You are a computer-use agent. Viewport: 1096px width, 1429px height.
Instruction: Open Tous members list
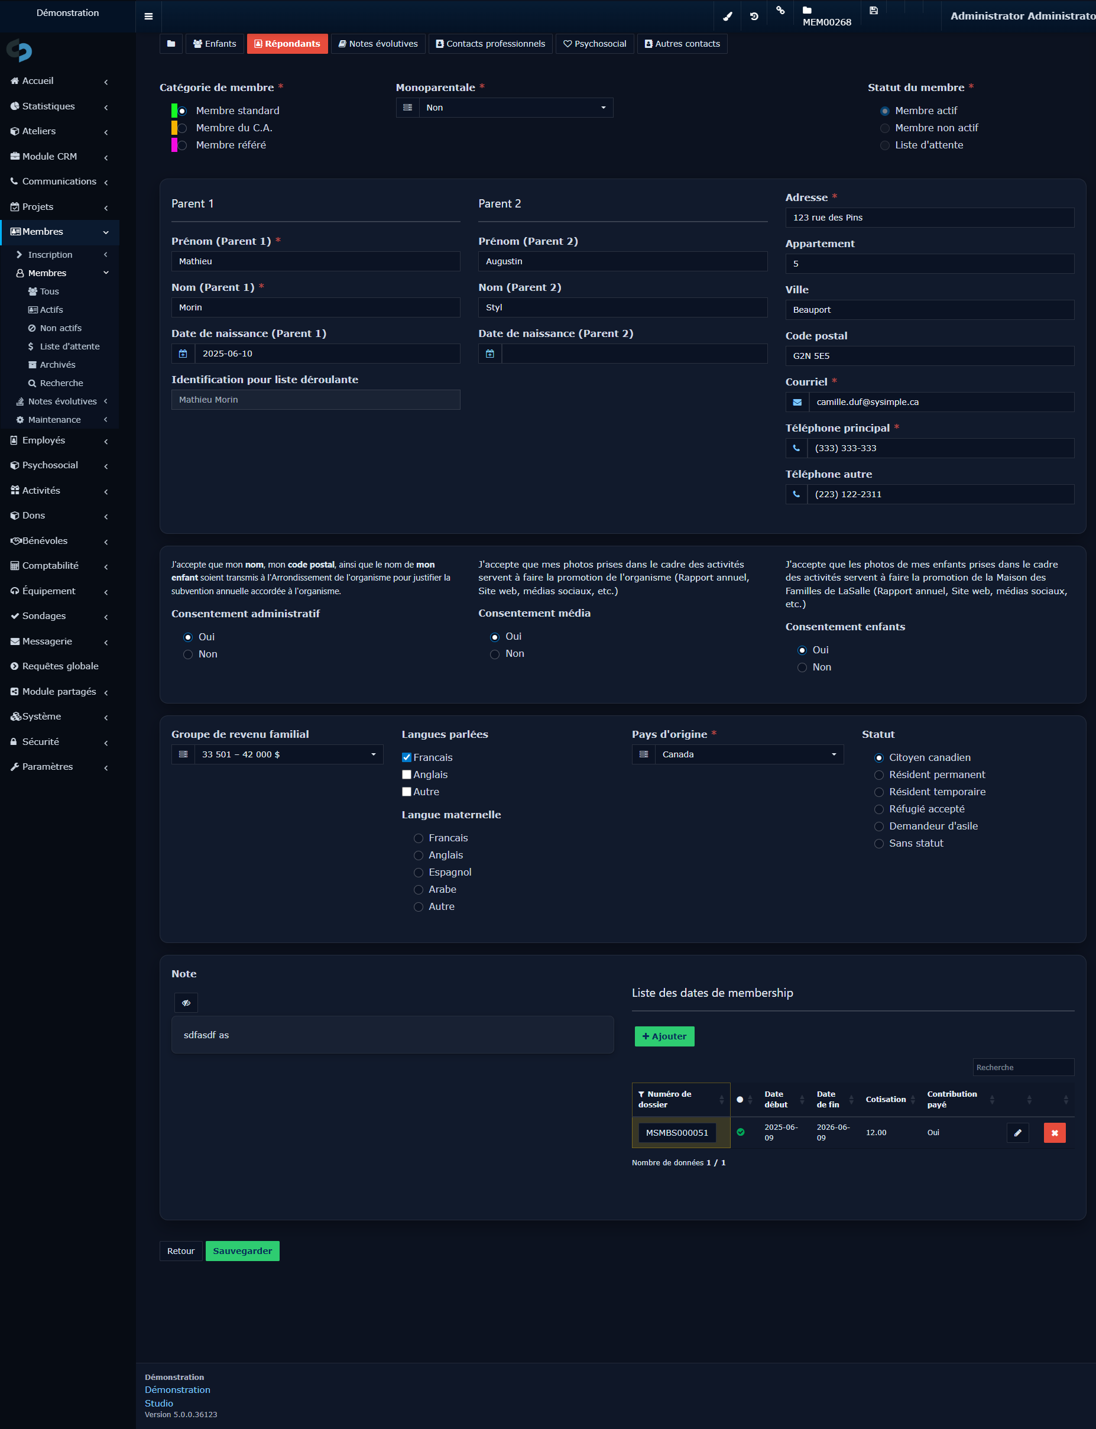[x=44, y=291]
